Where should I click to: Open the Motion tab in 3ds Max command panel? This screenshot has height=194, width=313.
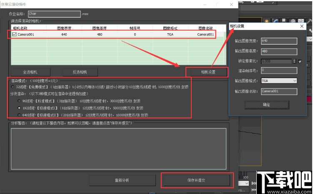coord(293,21)
